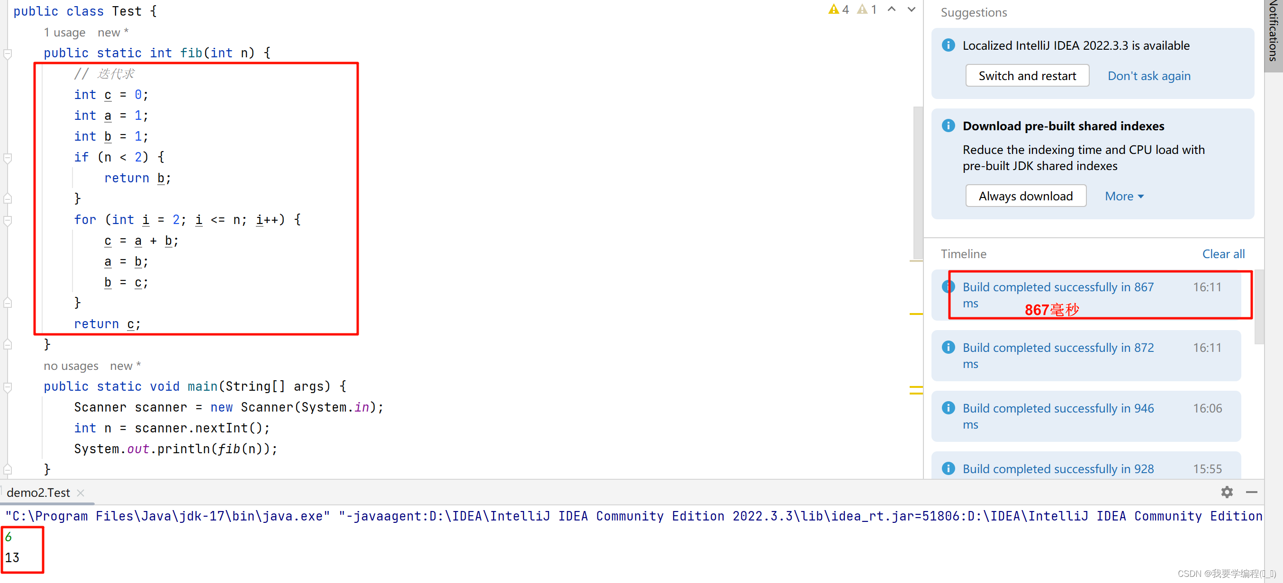The image size is (1283, 583).
Task: Click info icon beside Download pre-built shared indexes
Action: [x=949, y=126]
